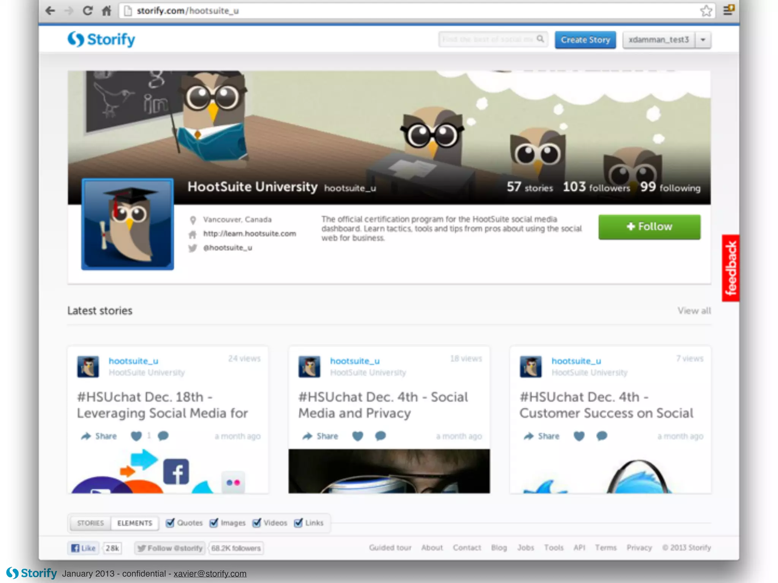
Task: Open hootsuite_u name on the 18 views card
Action: click(x=355, y=361)
